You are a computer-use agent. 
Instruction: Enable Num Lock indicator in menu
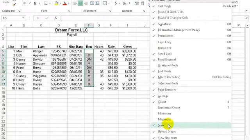tap(191, 48)
